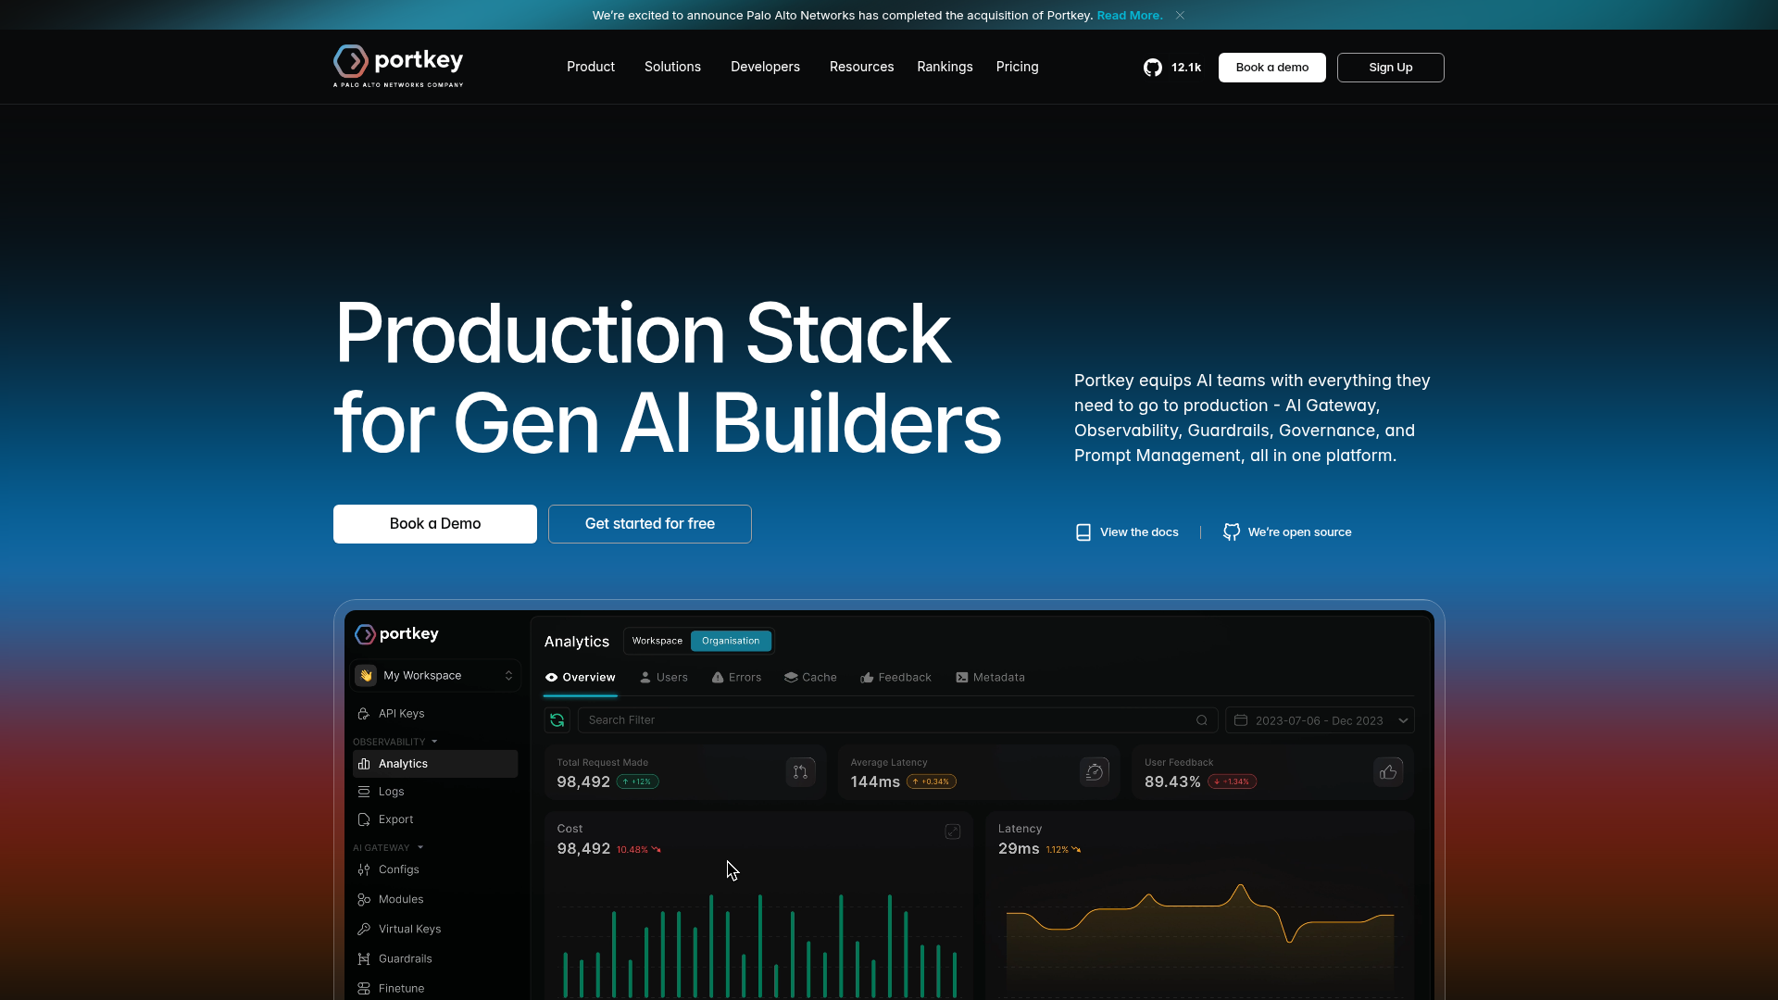1778x1000 pixels.
Task: Click the 1.12% latency change value
Action: click(x=1063, y=849)
